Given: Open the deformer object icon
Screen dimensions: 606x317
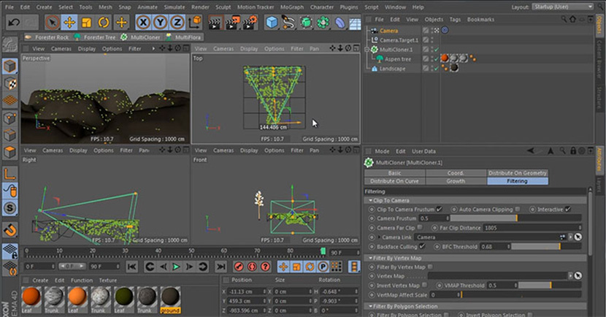Looking at the screenshot, I should [x=340, y=23].
